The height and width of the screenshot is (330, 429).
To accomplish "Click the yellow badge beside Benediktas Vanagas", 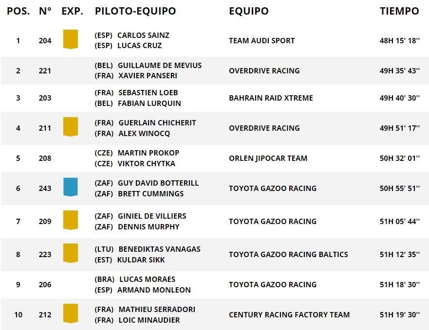I will [71, 253].
